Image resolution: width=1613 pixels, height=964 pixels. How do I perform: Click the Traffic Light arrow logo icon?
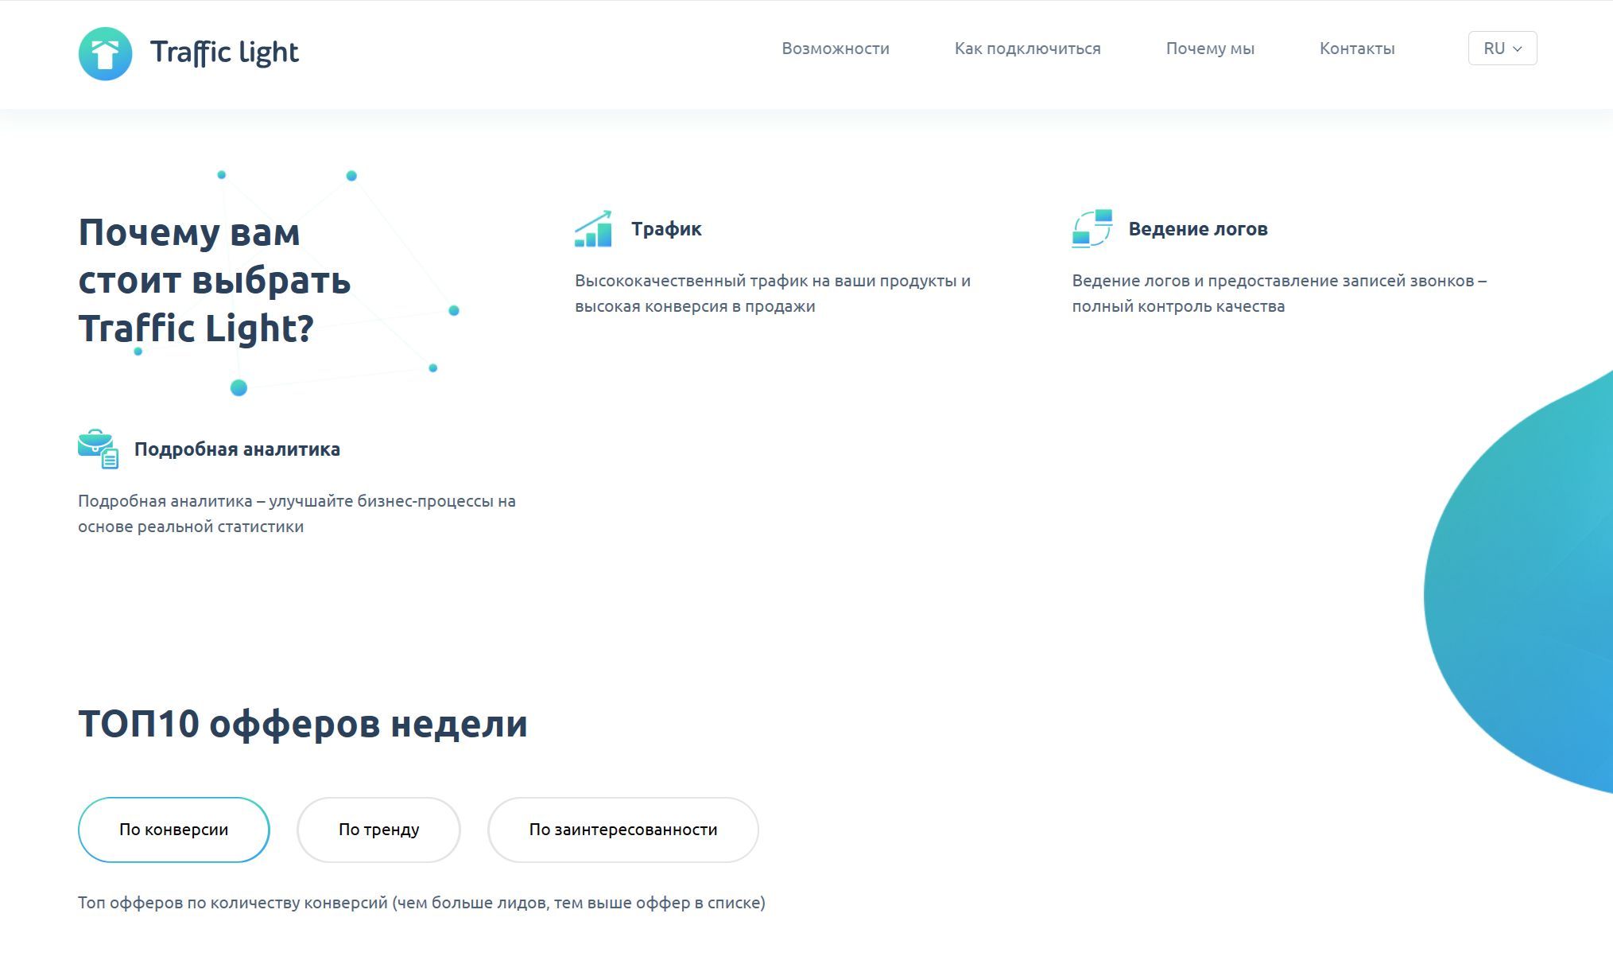pyautogui.click(x=105, y=53)
